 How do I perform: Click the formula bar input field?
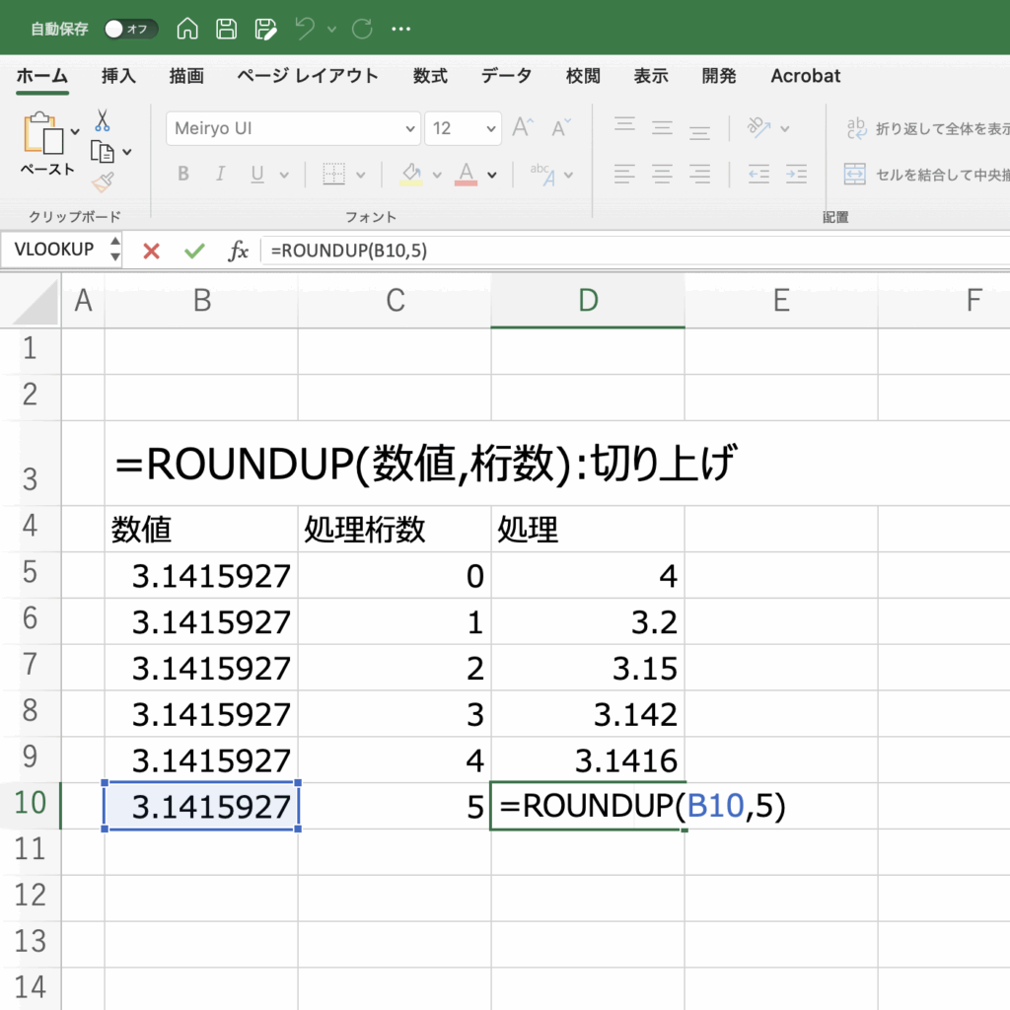(631, 251)
